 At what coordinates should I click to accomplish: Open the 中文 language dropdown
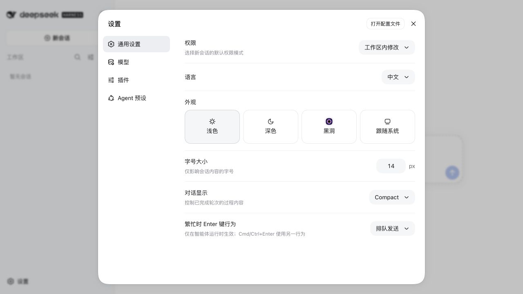398,77
